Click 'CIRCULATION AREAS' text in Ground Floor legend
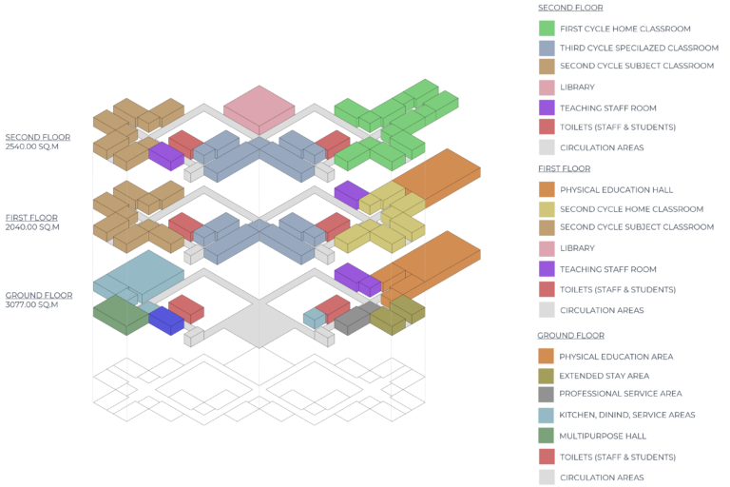Viewport: 730px width, 487px height. point(602,477)
